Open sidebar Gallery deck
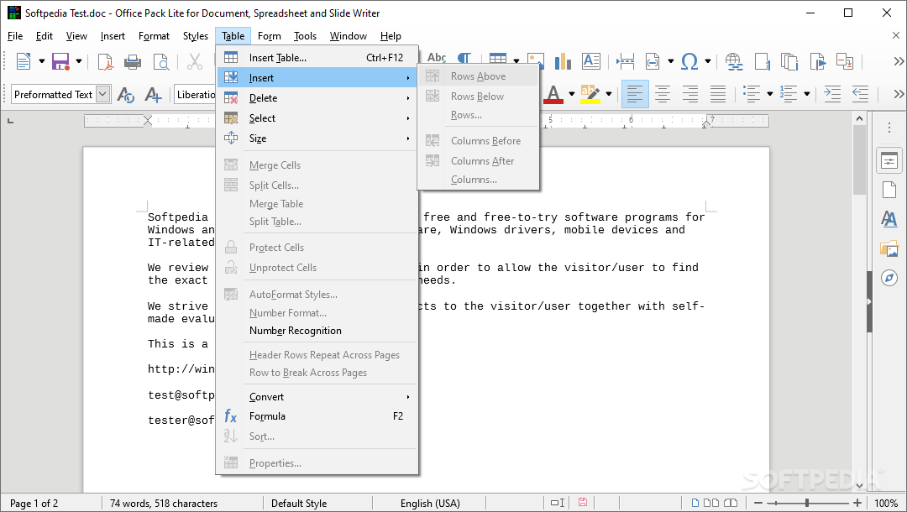This screenshot has width=907, height=512. click(889, 248)
